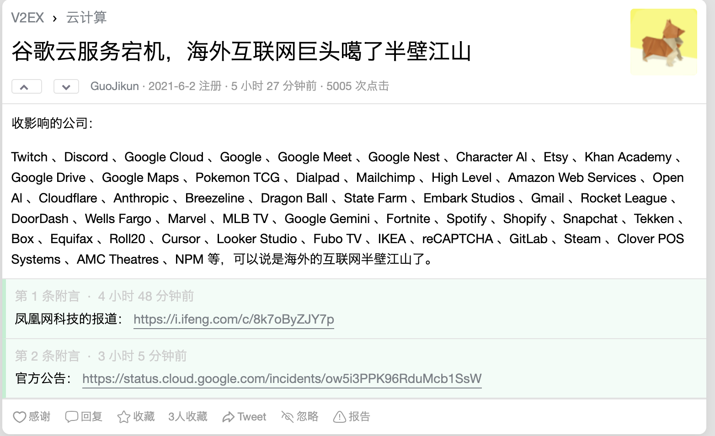
Task: Go to V2EX home breadcrumb
Action: click(x=27, y=18)
